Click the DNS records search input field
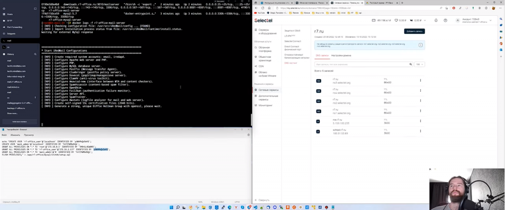505x210 pixels. tap(361, 65)
